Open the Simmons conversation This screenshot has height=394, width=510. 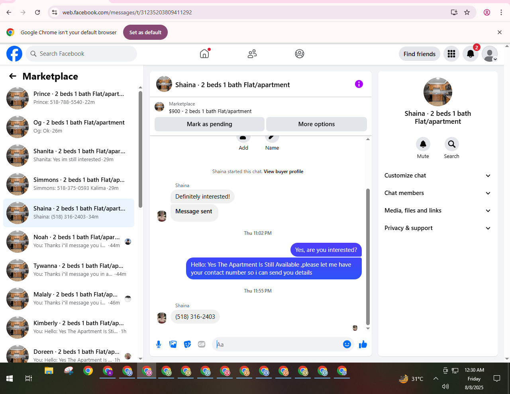tap(69, 184)
